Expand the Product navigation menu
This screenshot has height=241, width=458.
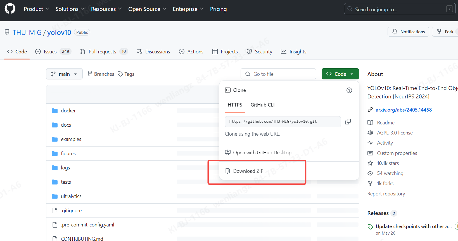point(36,9)
